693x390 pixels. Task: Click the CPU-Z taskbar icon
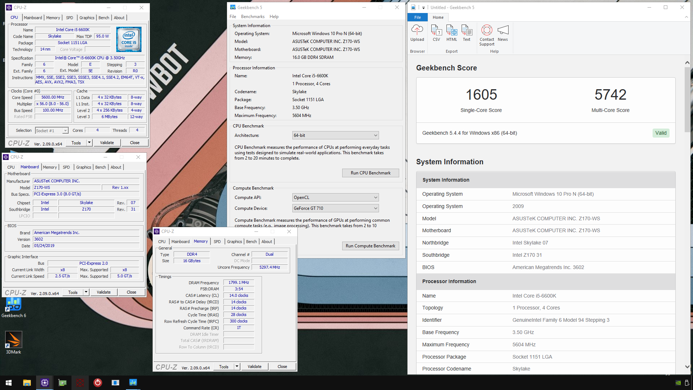[44, 382]
